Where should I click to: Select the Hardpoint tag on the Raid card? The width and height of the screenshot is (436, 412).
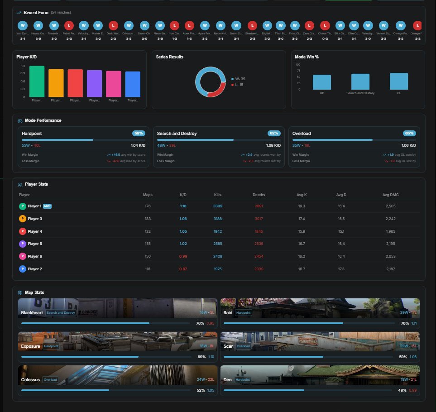pos(243,312)
